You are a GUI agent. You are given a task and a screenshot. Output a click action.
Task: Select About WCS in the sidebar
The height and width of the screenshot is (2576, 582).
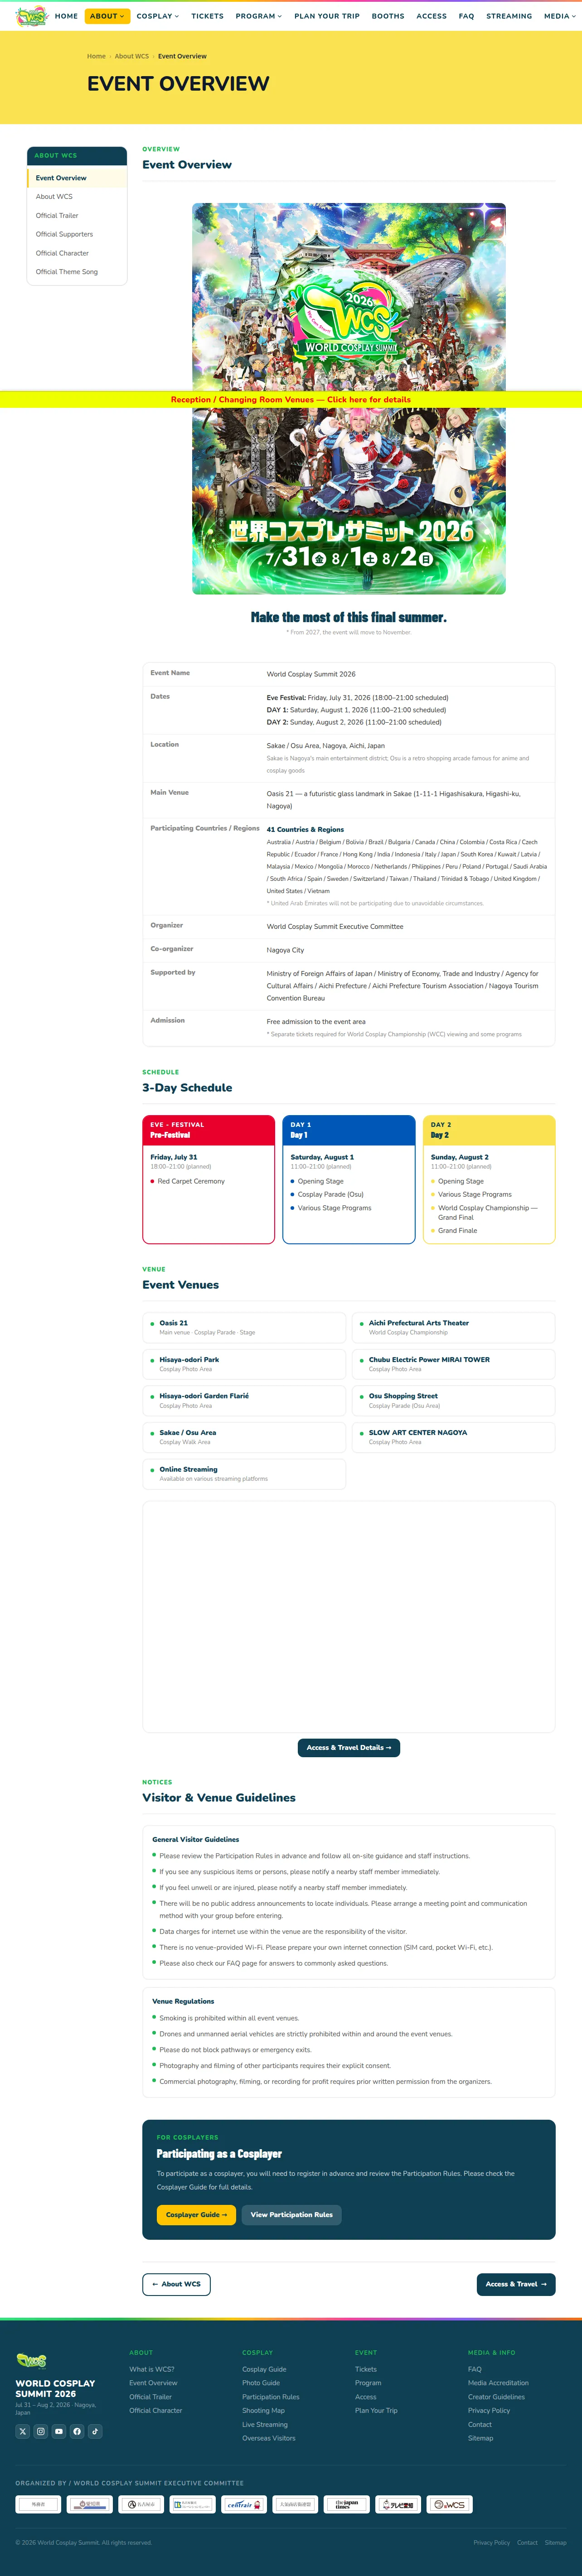pos(77,197)
